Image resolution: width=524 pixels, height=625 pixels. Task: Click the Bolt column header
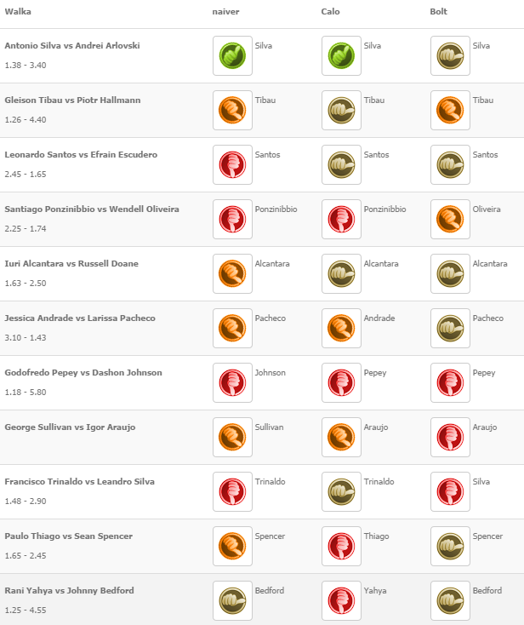438,12
